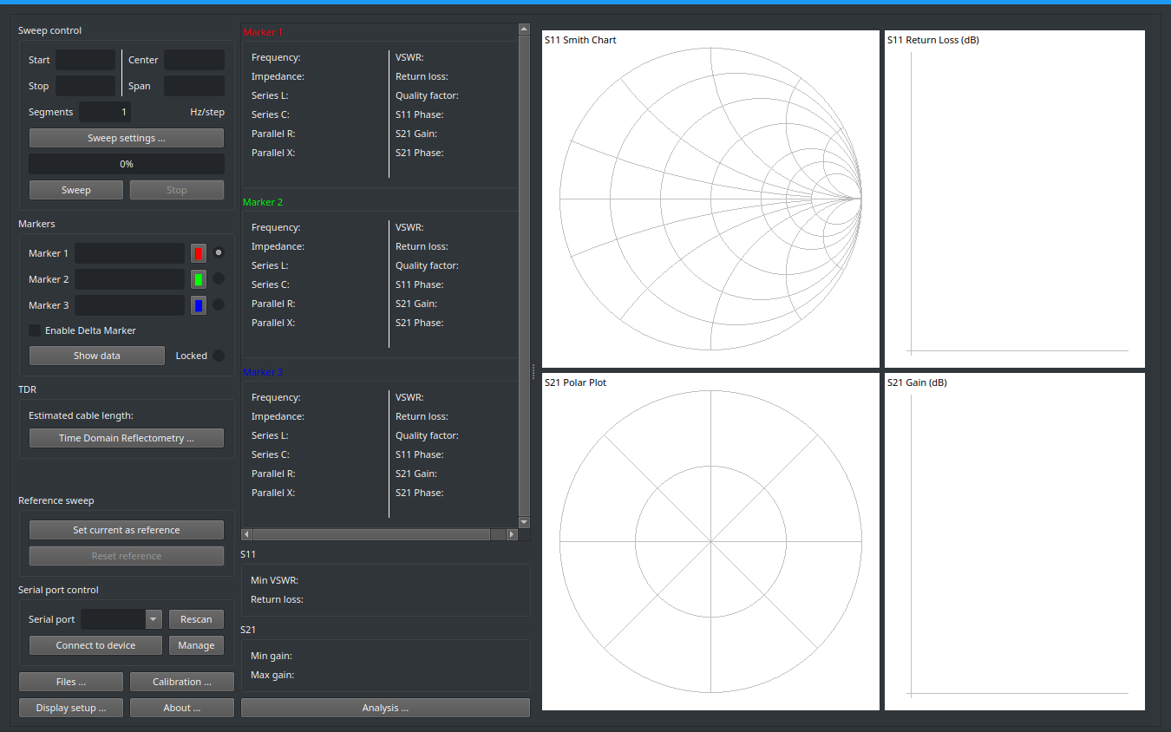
Task: Open Time Domain Reflectometry window
Action: tap(127, 438)
